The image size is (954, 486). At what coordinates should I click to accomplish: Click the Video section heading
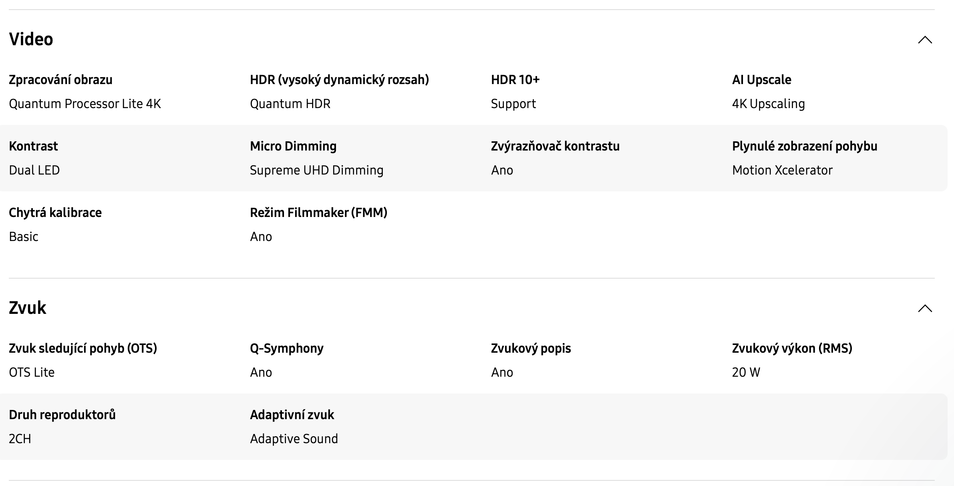pos(31,39)
